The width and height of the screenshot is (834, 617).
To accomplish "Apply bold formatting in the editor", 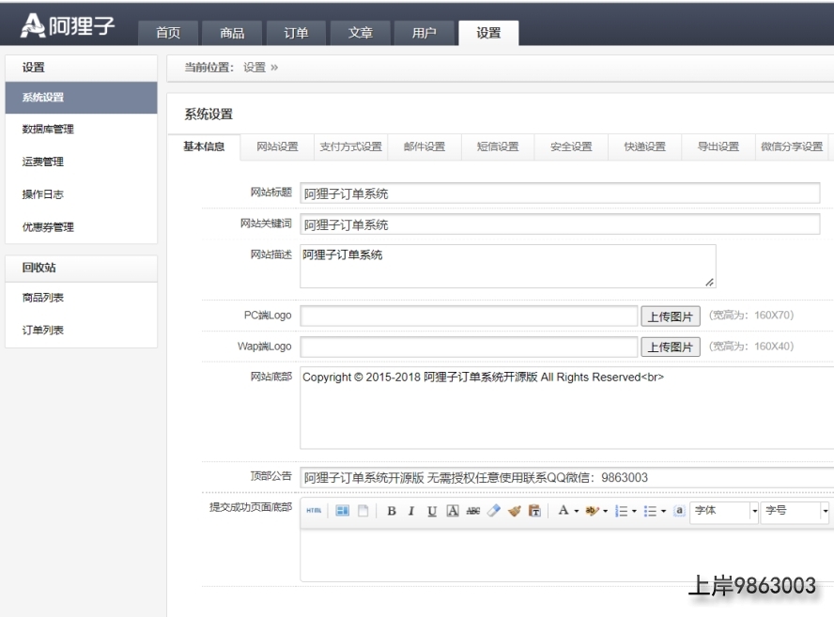I will 392,511.
